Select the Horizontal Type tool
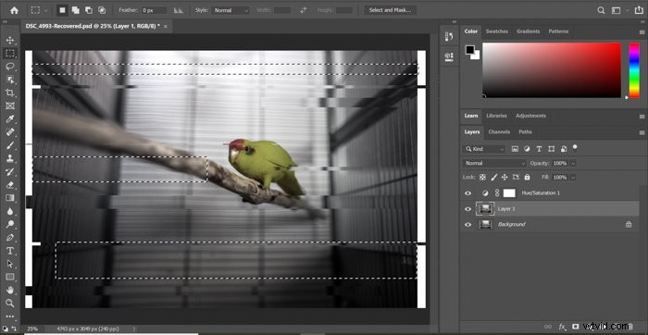The width and height of the screenshot is (648, 335). tap(10, 251)
